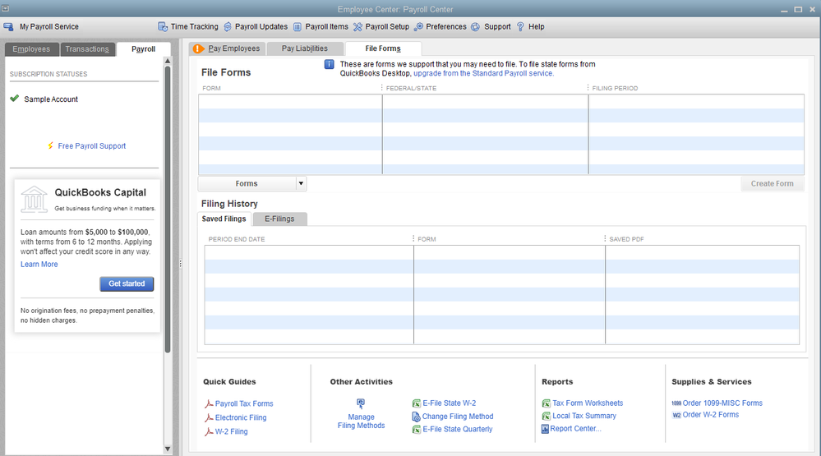The height and width of the screenshot is (456, 821).
Task: Open the Tax Form Worksheets report
Action: (587, 403)
